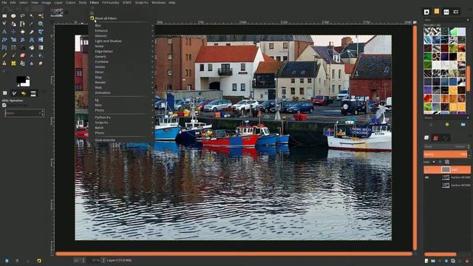Select the Blur/Sharpen drop tool
This screenshot has width=473, height=266.
(x=32, y=64)
